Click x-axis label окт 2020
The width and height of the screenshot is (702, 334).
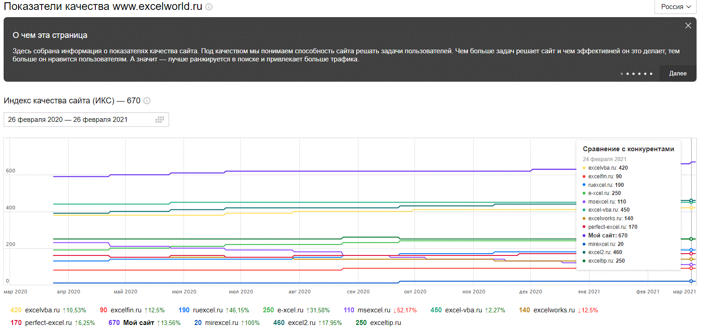click(415, 292)
